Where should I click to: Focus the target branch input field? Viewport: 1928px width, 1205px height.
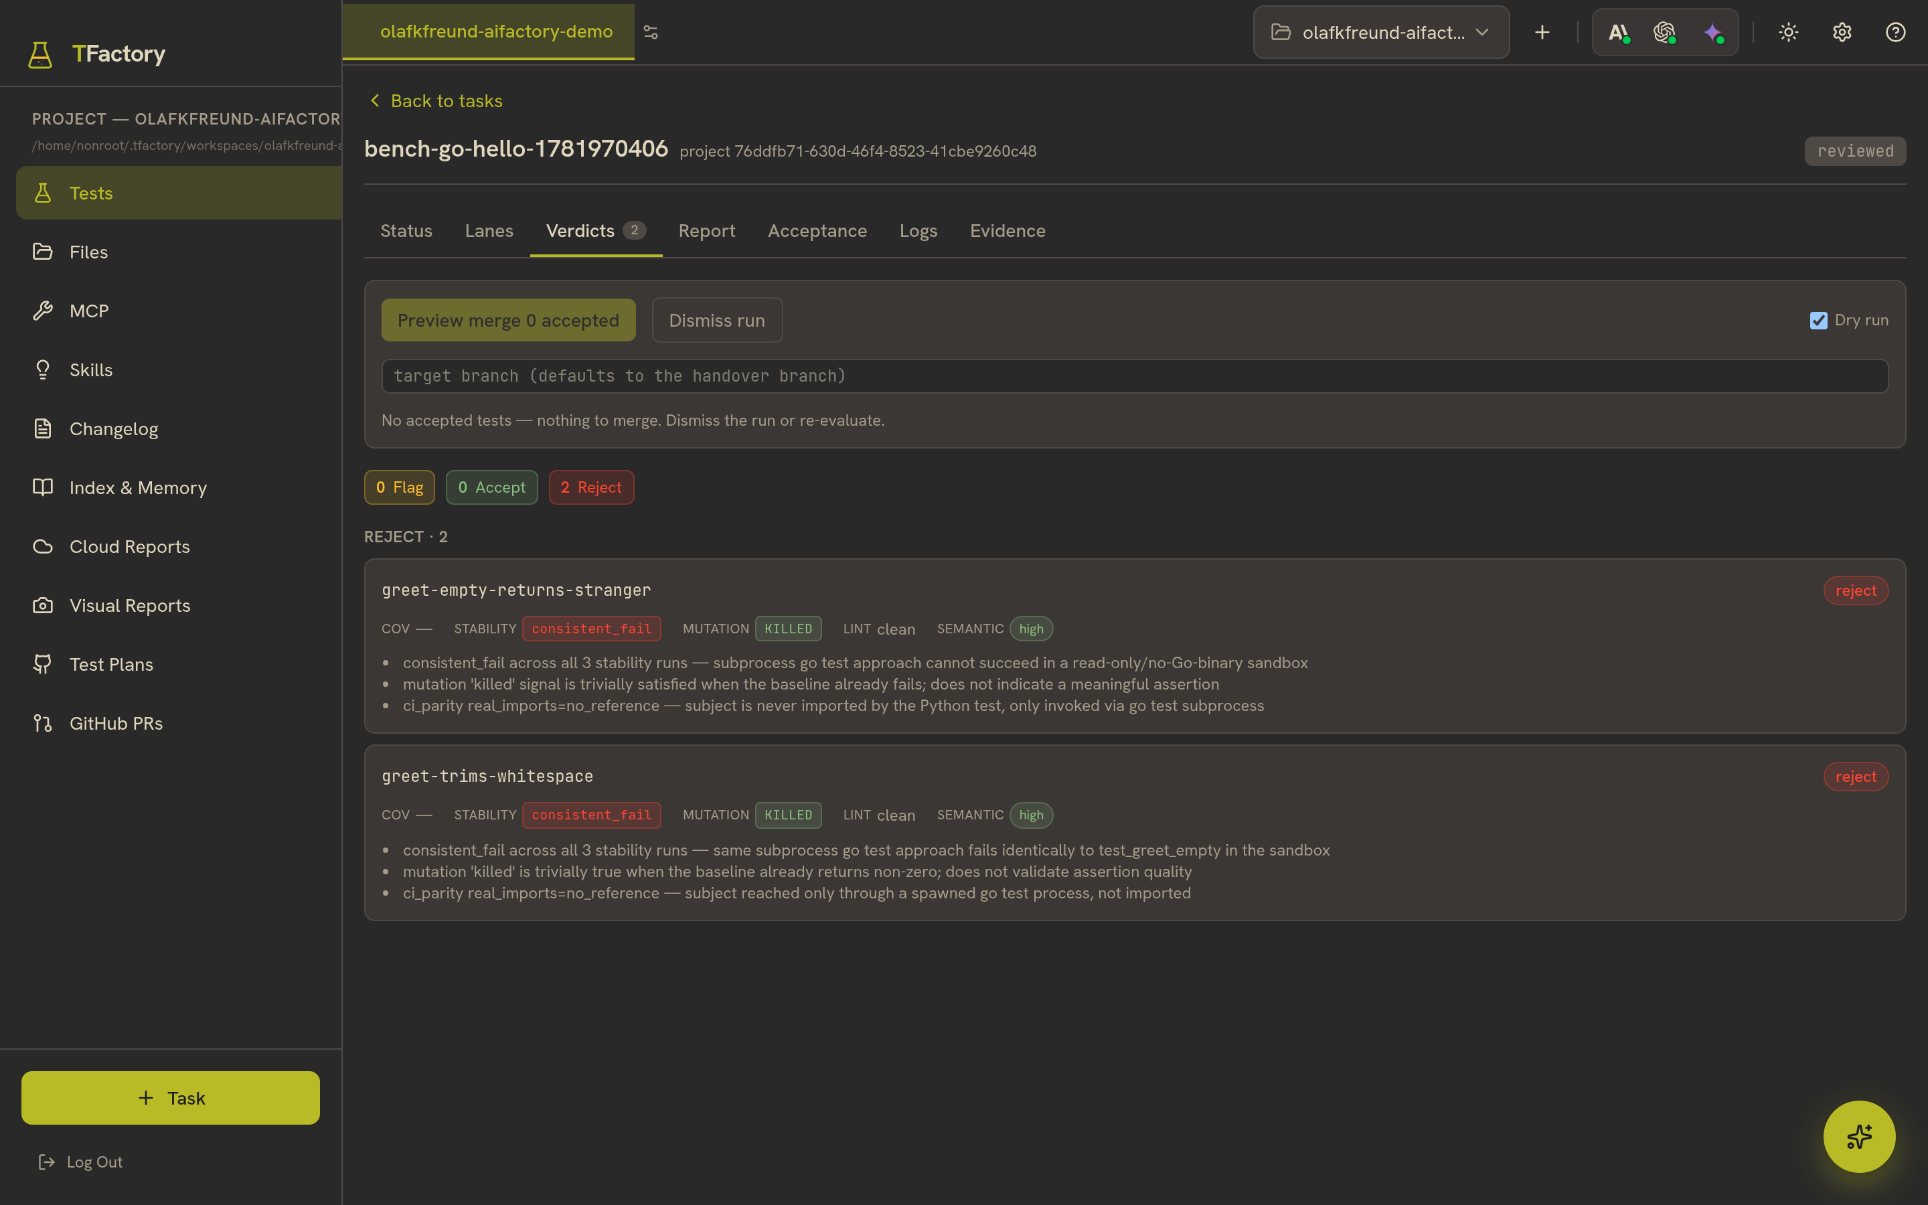pyautogui.click(x=1135, y=376)
